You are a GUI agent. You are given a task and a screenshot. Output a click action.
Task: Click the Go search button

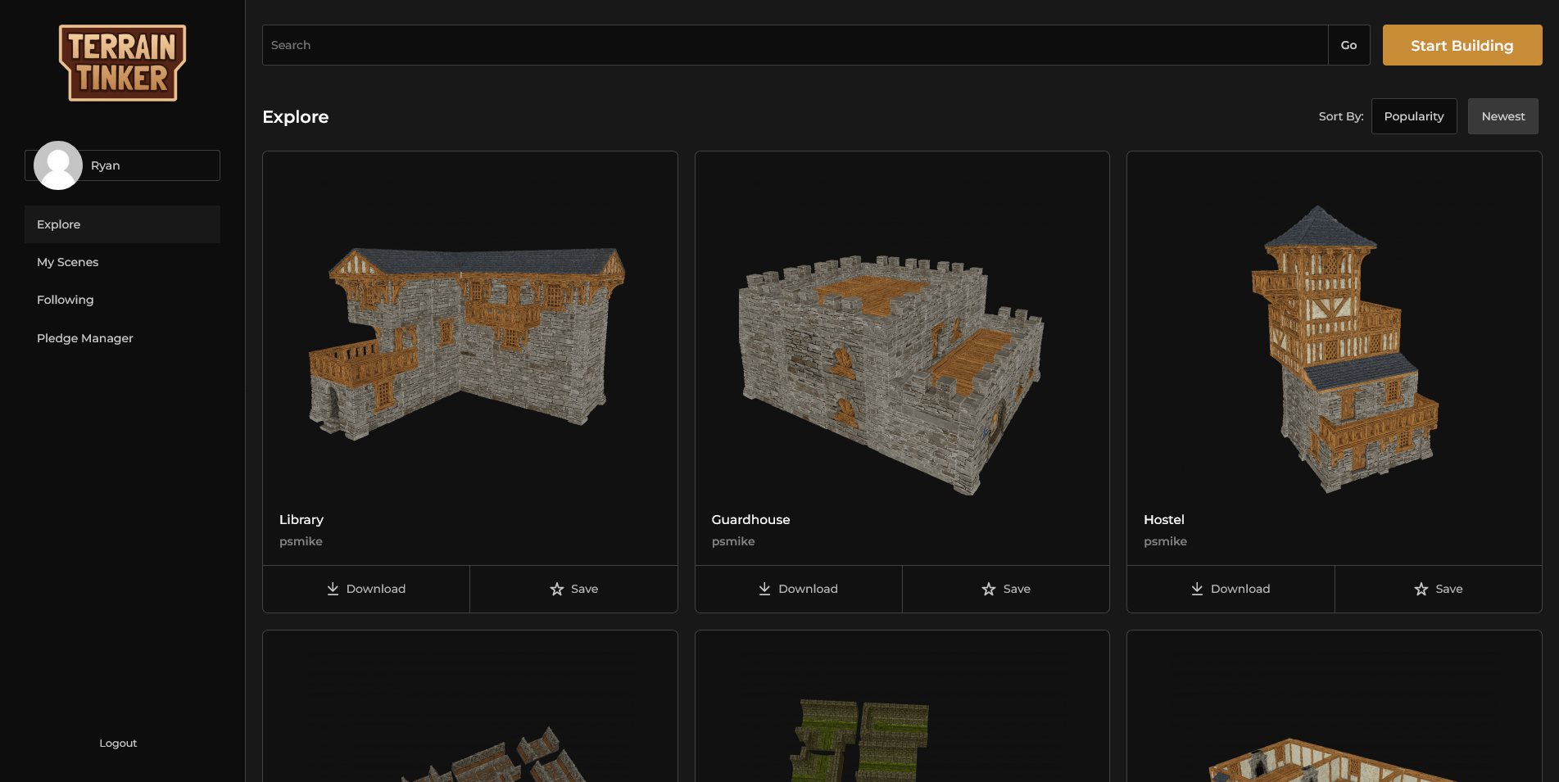click(x=1348, y=45)
